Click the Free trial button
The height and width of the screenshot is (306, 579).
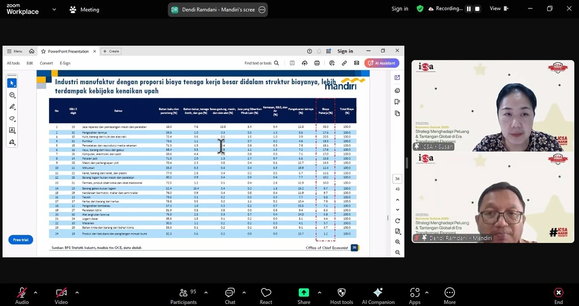(x=20, y=239)
